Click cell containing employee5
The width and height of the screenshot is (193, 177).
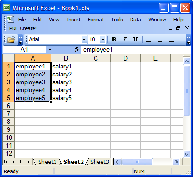pos(33,98)
